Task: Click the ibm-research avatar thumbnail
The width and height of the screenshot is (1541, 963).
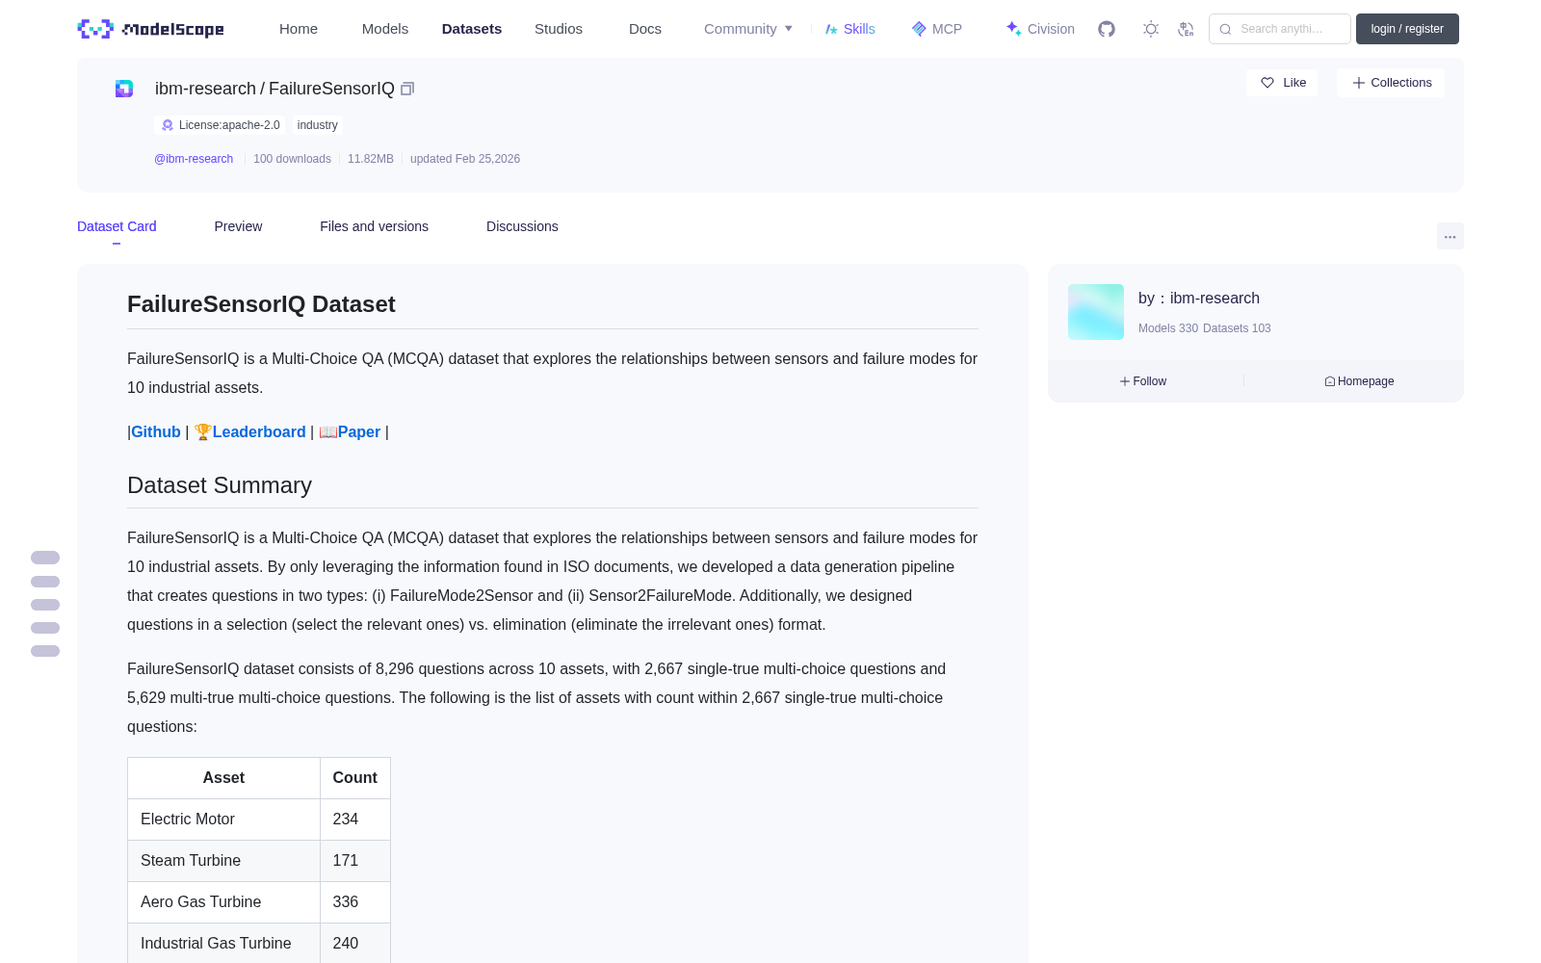Action: 1096,312
